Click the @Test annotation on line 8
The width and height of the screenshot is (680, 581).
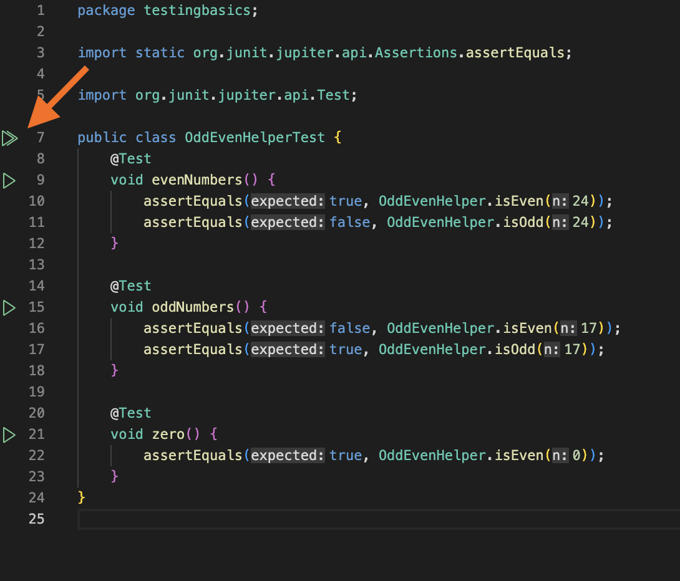coord(131,159)
